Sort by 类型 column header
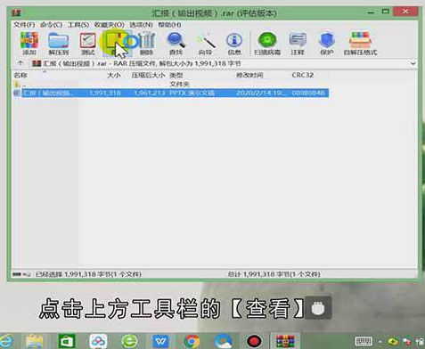 176,76
